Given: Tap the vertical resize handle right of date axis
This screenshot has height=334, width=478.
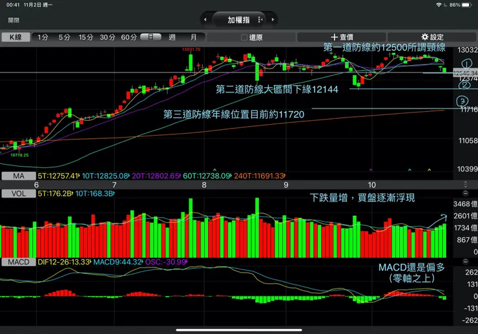Looking at the screenshot, I should [465, 185].
